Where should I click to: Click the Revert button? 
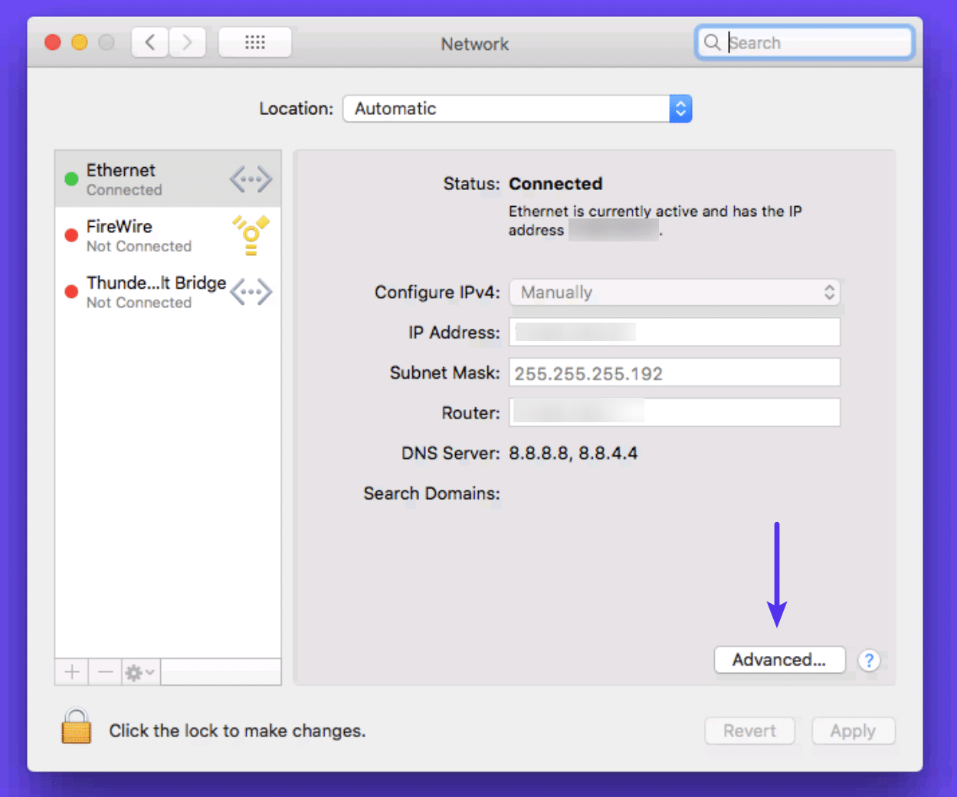pyautogui.click(x=749, y=730)
